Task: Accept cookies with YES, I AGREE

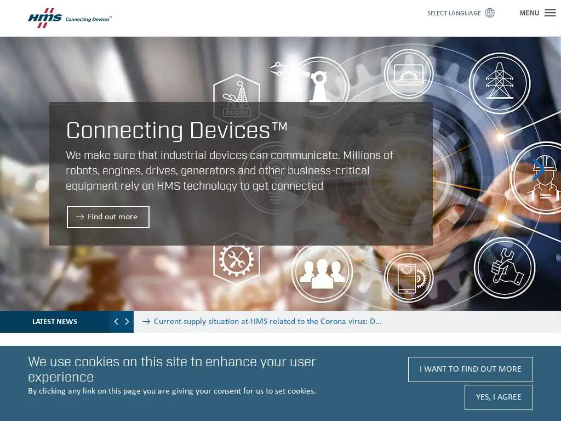Action: point(499,397)
